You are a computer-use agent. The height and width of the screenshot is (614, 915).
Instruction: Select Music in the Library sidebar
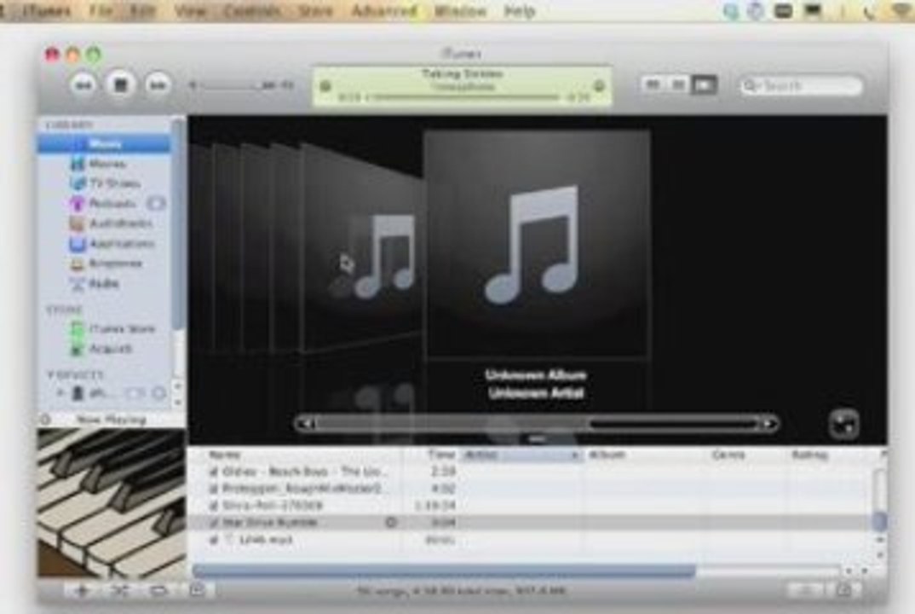tap(105, 144)
